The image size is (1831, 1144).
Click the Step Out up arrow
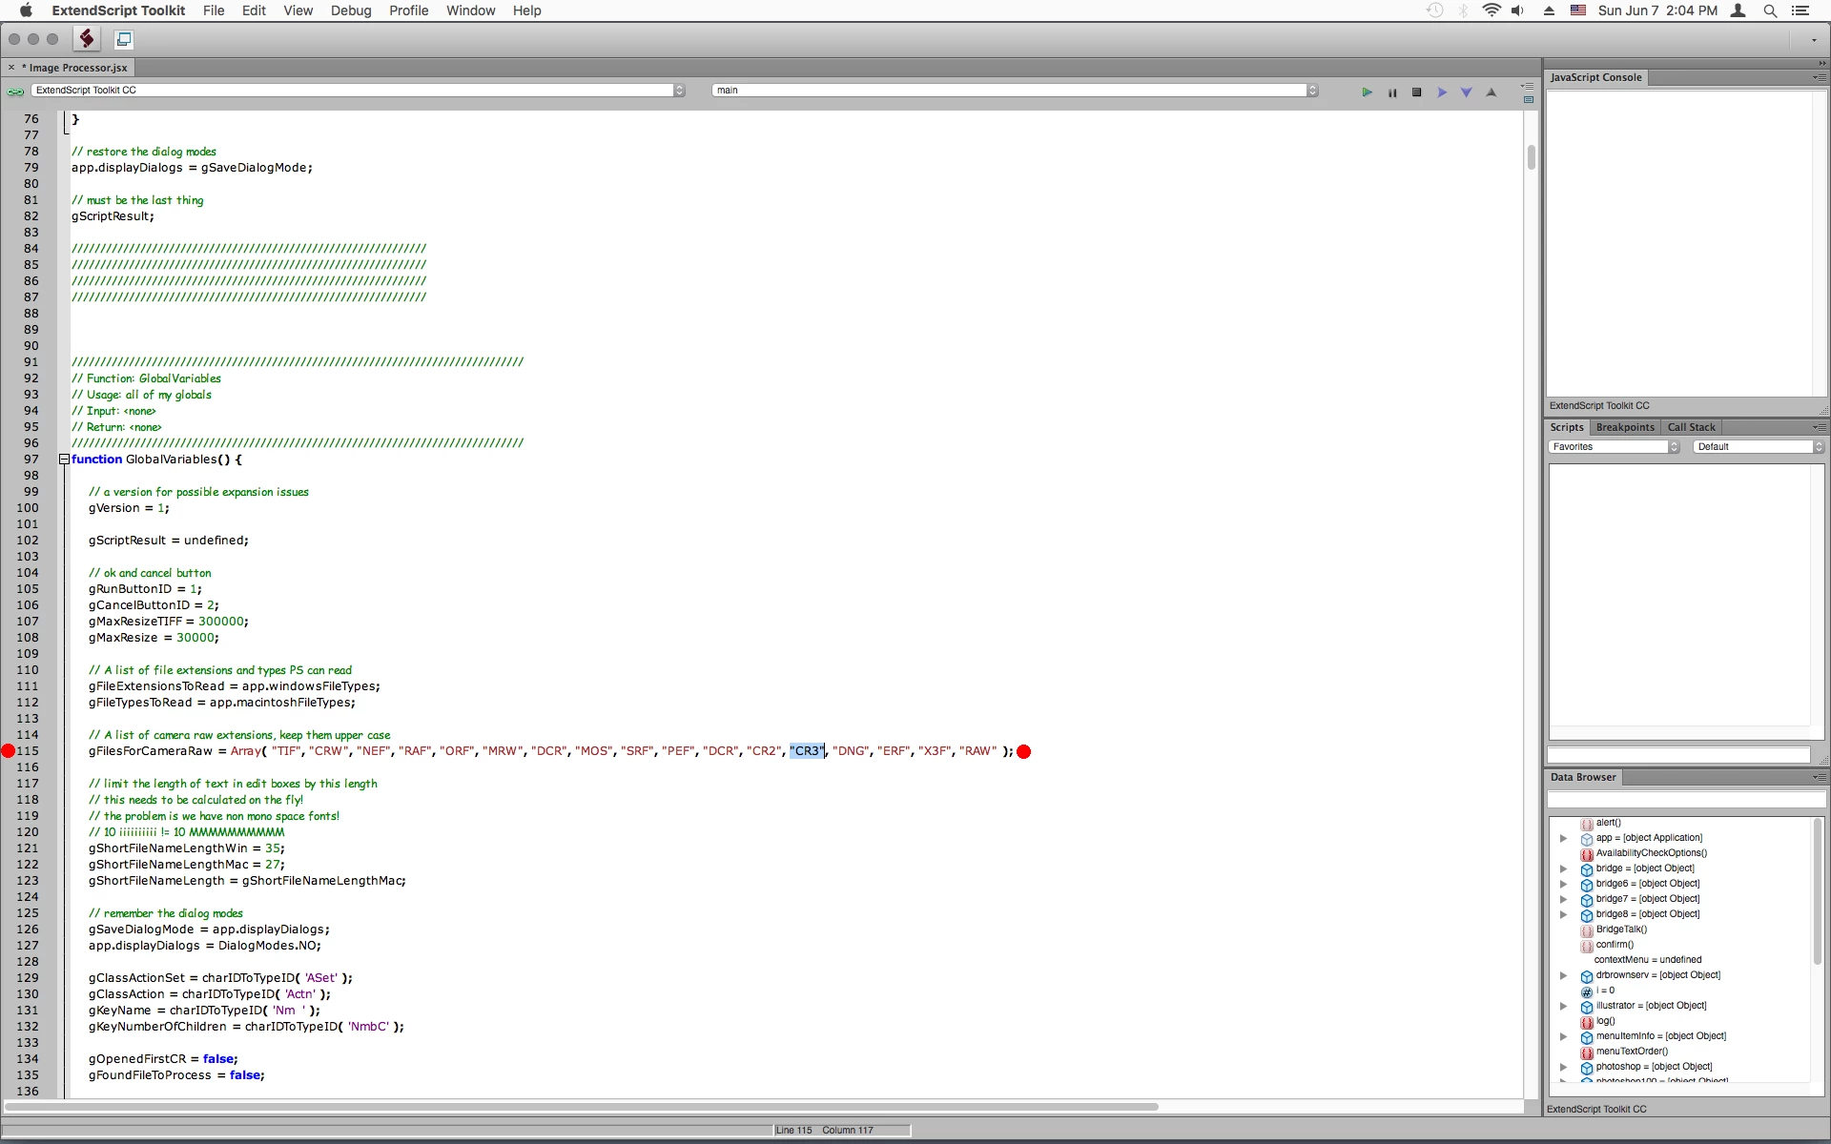click(1492, 92)
